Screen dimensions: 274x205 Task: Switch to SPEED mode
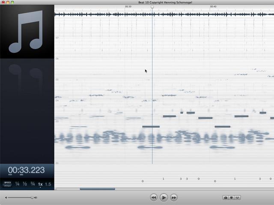point(8,182)
